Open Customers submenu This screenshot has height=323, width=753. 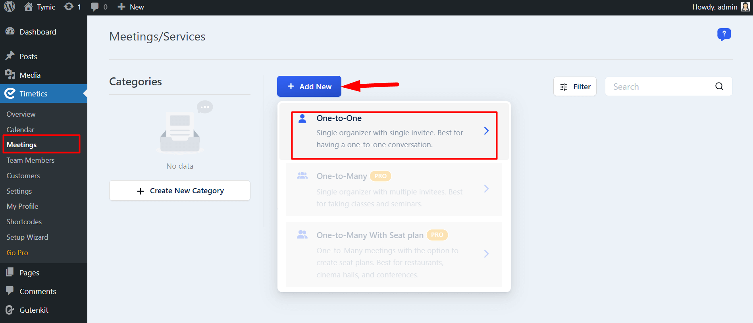pyautogui.click(x=23, y=176)
